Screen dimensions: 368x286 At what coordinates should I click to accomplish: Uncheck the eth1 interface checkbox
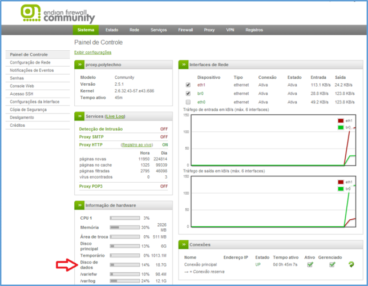click(188, 84)
